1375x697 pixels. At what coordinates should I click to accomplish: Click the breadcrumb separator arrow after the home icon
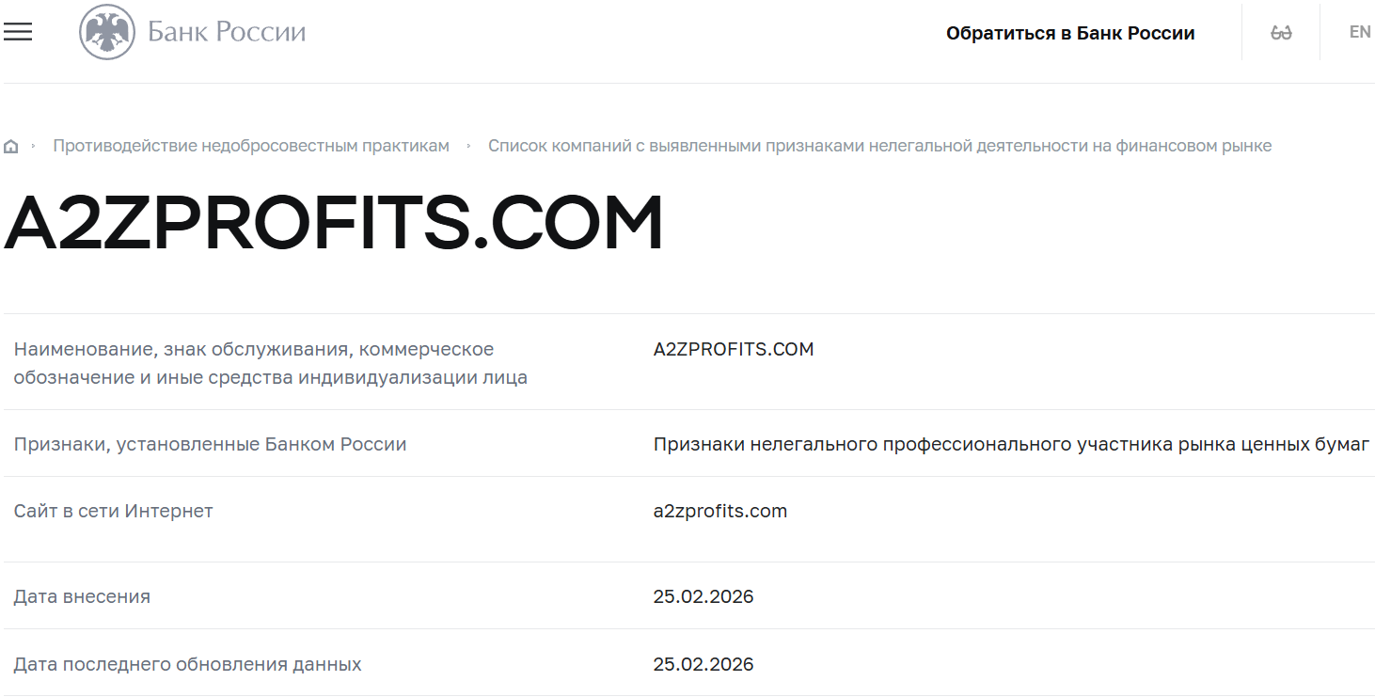[31, 146]
